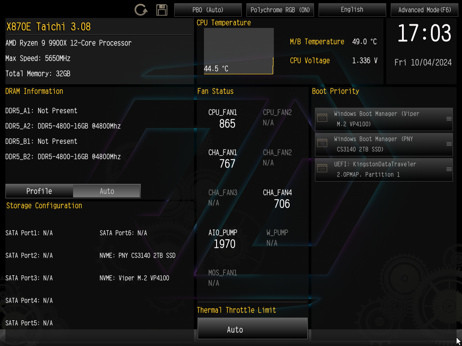
Task: Click the boot device icon for KingstonDataTraveler entry
Action: 322,169
